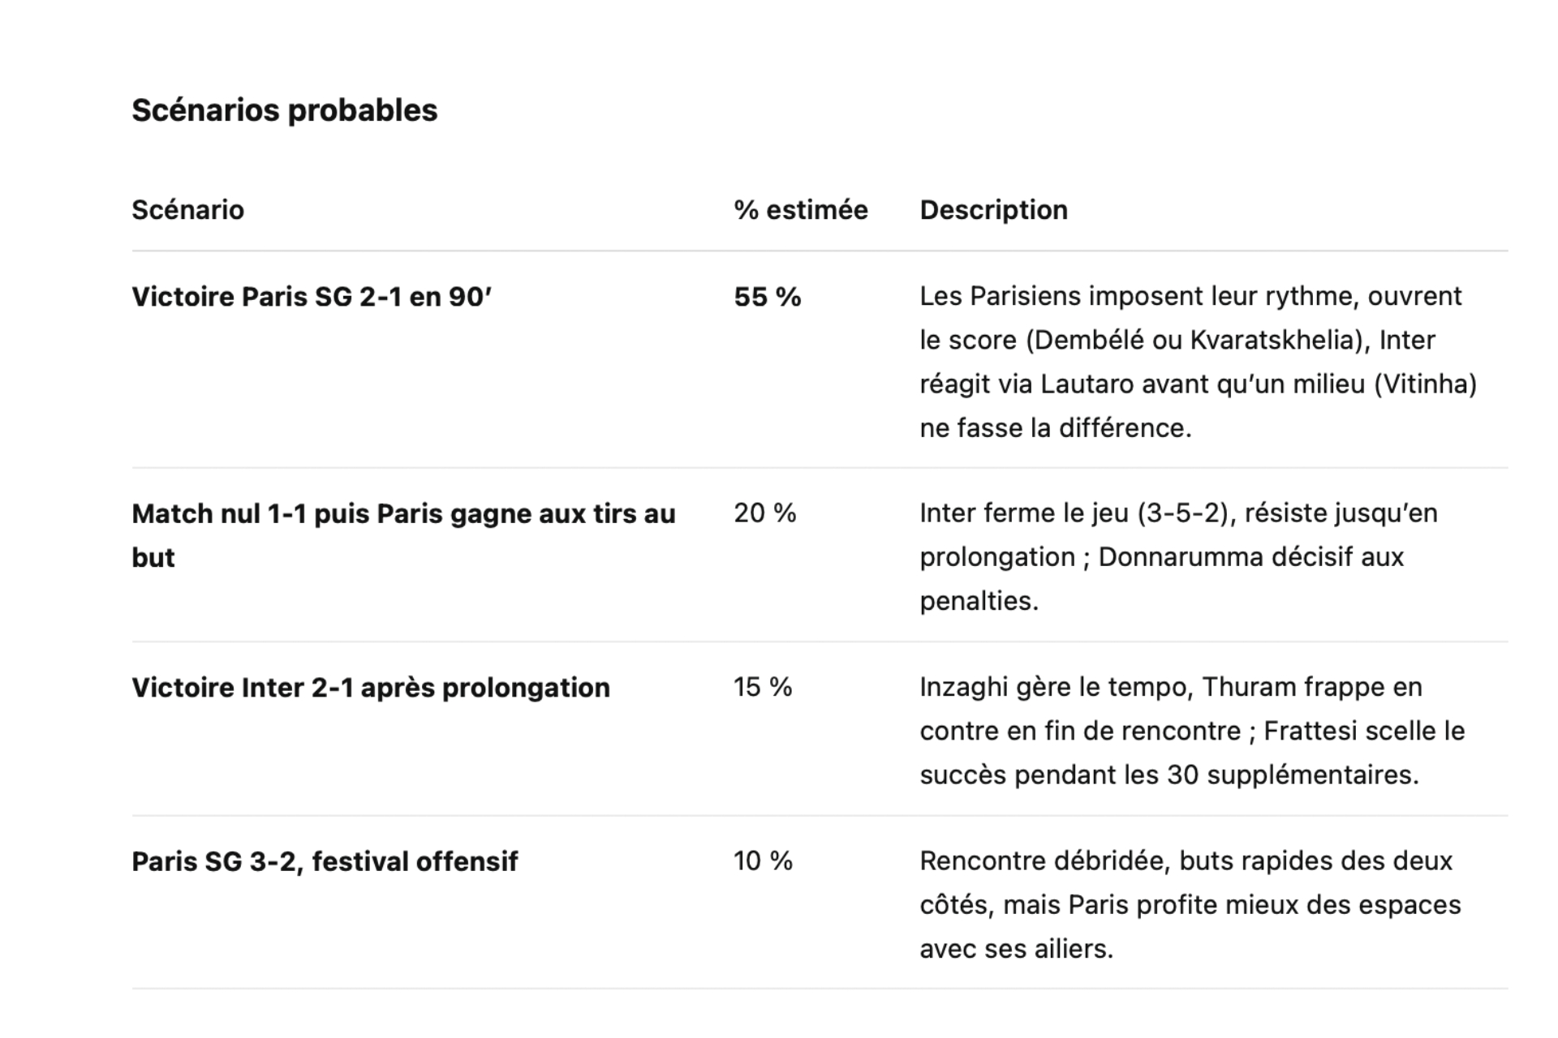Click description mentioning Inzaghi and Thuram
The height and width of the screenshot is (1038, 1558).
tap(1192, 731)
